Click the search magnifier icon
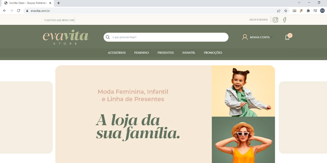Screen dimensions: 327x163 tap(108, 37)
